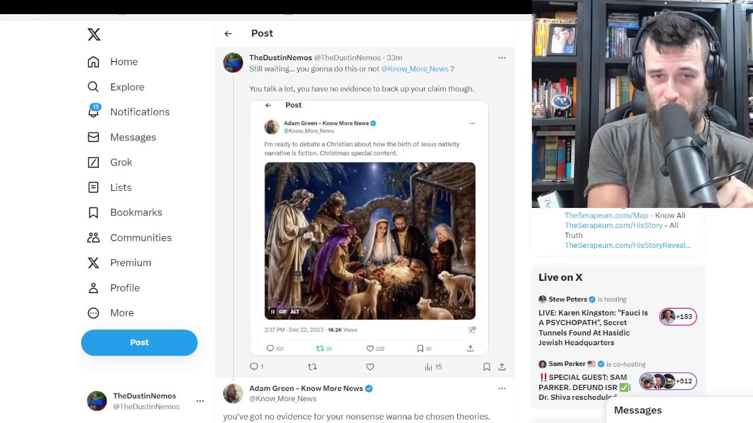Click the 33m post timestamp

click(394, 58)
